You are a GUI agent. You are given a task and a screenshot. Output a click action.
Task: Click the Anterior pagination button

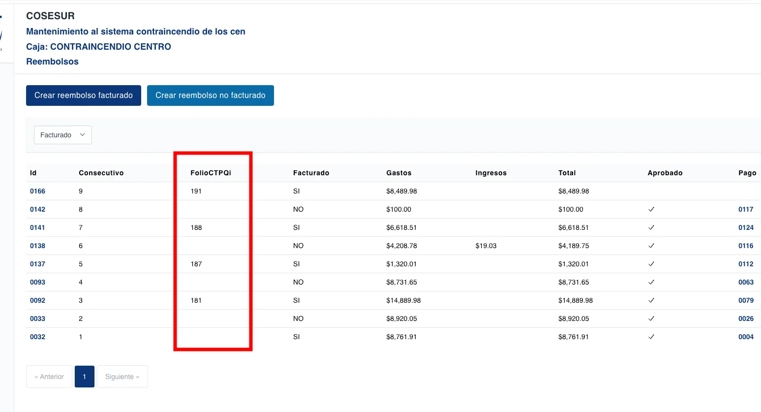[x=49, y=377]
